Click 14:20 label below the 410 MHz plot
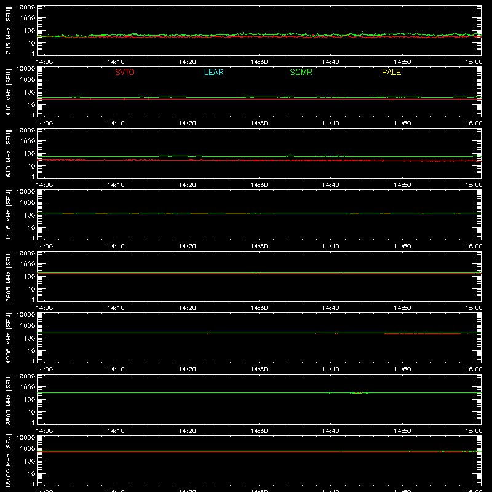The width and height of the screenshot is (492, 492). [188, 124]
